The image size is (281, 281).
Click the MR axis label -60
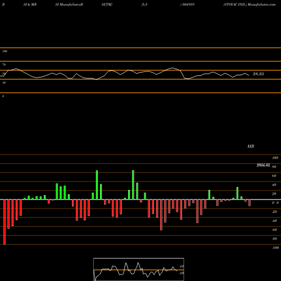(274, 230)
